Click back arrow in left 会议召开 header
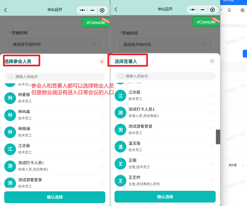The height and width of the screenshot is (206, 247). click(6, 10)
